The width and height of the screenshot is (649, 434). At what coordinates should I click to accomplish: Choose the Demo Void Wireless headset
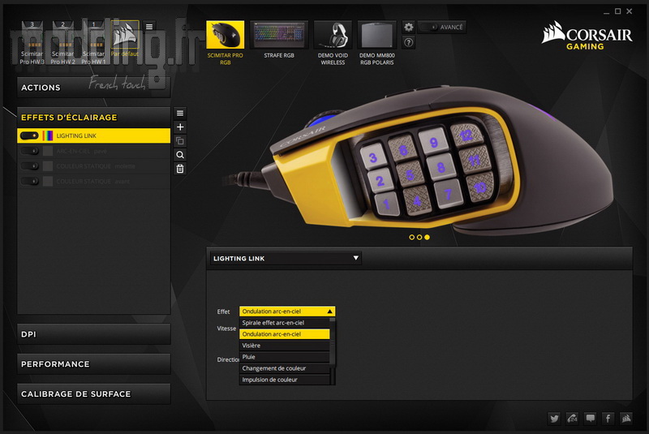[333, 35]
